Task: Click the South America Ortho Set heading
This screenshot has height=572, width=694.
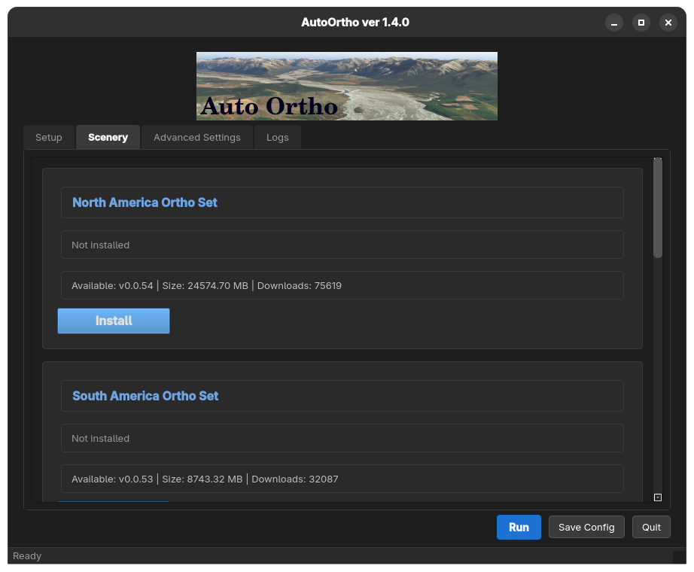Action: pos(145,396)
